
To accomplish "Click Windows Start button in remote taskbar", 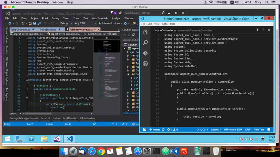I will coord(7,139).
